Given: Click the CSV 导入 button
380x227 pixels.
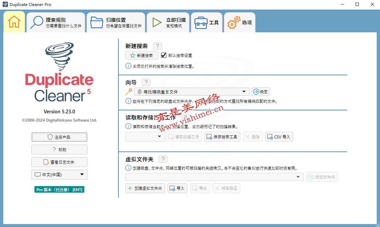Looking at the screenshot, I should [x=279, y=137].
